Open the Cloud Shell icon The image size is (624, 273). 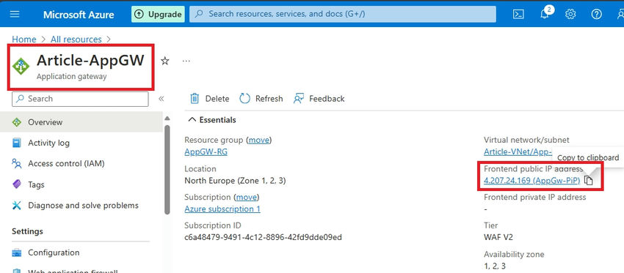click(x=518, y=15)
